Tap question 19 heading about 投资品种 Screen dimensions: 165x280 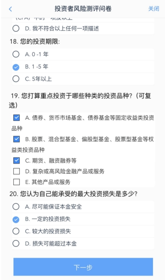pyautogui.click(x=81, y=100)
